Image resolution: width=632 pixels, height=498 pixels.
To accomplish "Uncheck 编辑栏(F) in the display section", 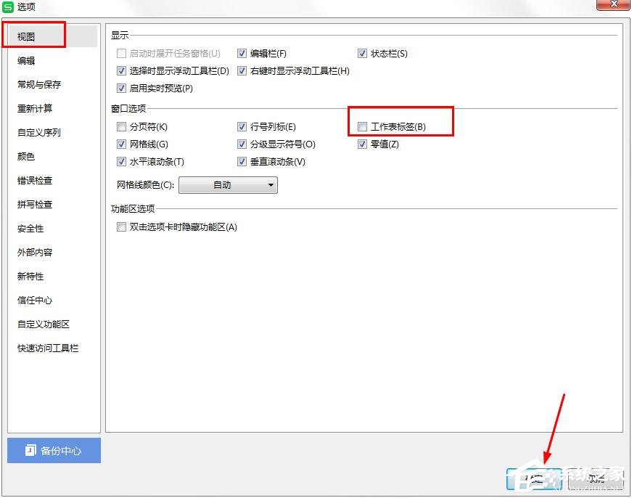I will coord(243,53).
